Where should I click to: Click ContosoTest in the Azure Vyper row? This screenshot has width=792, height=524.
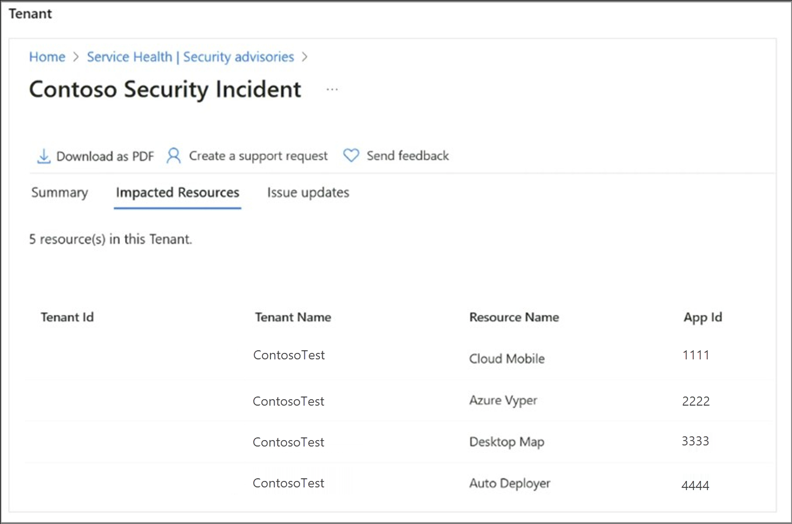tap(289, 401)
